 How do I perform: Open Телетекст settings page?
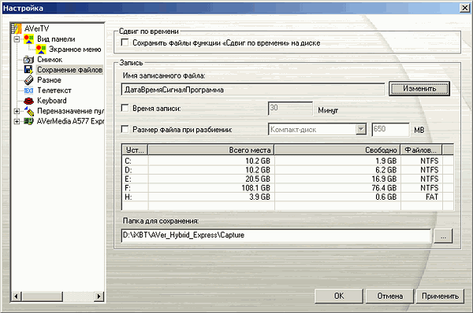[54, 90]
